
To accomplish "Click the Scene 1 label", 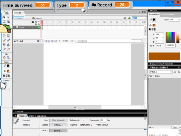I will click(x=39, y=19).
